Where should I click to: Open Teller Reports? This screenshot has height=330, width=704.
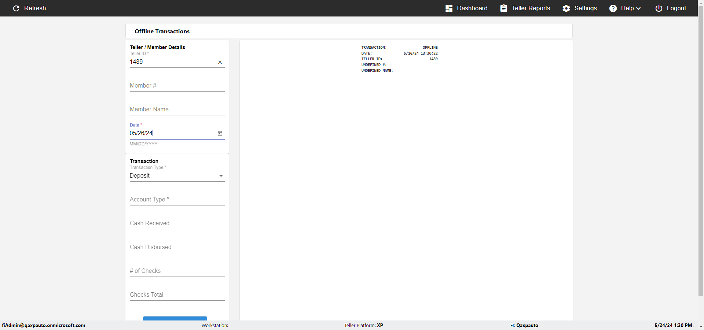(525, 8)
